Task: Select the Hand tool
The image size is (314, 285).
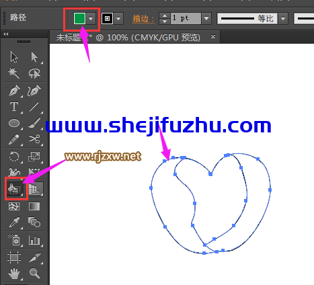Action: click(14, 274)
